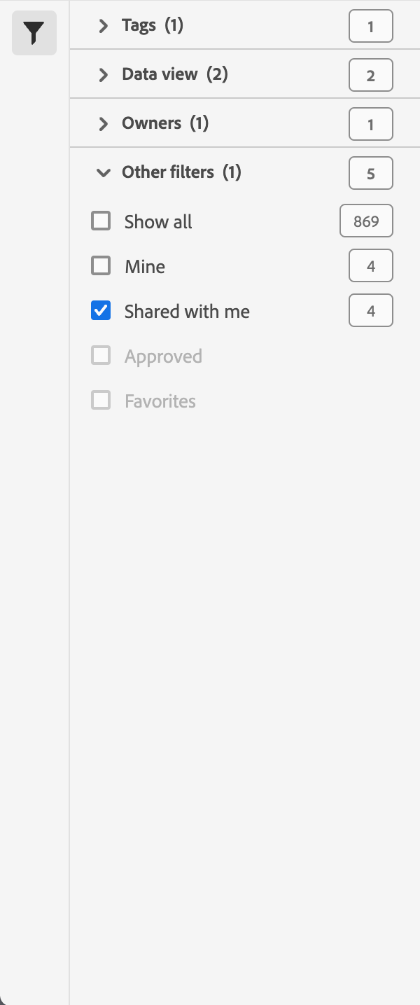Viewport: 420px width, 1005px height.
Task: Collapse the Other filters section
Action: pos(104,173)
